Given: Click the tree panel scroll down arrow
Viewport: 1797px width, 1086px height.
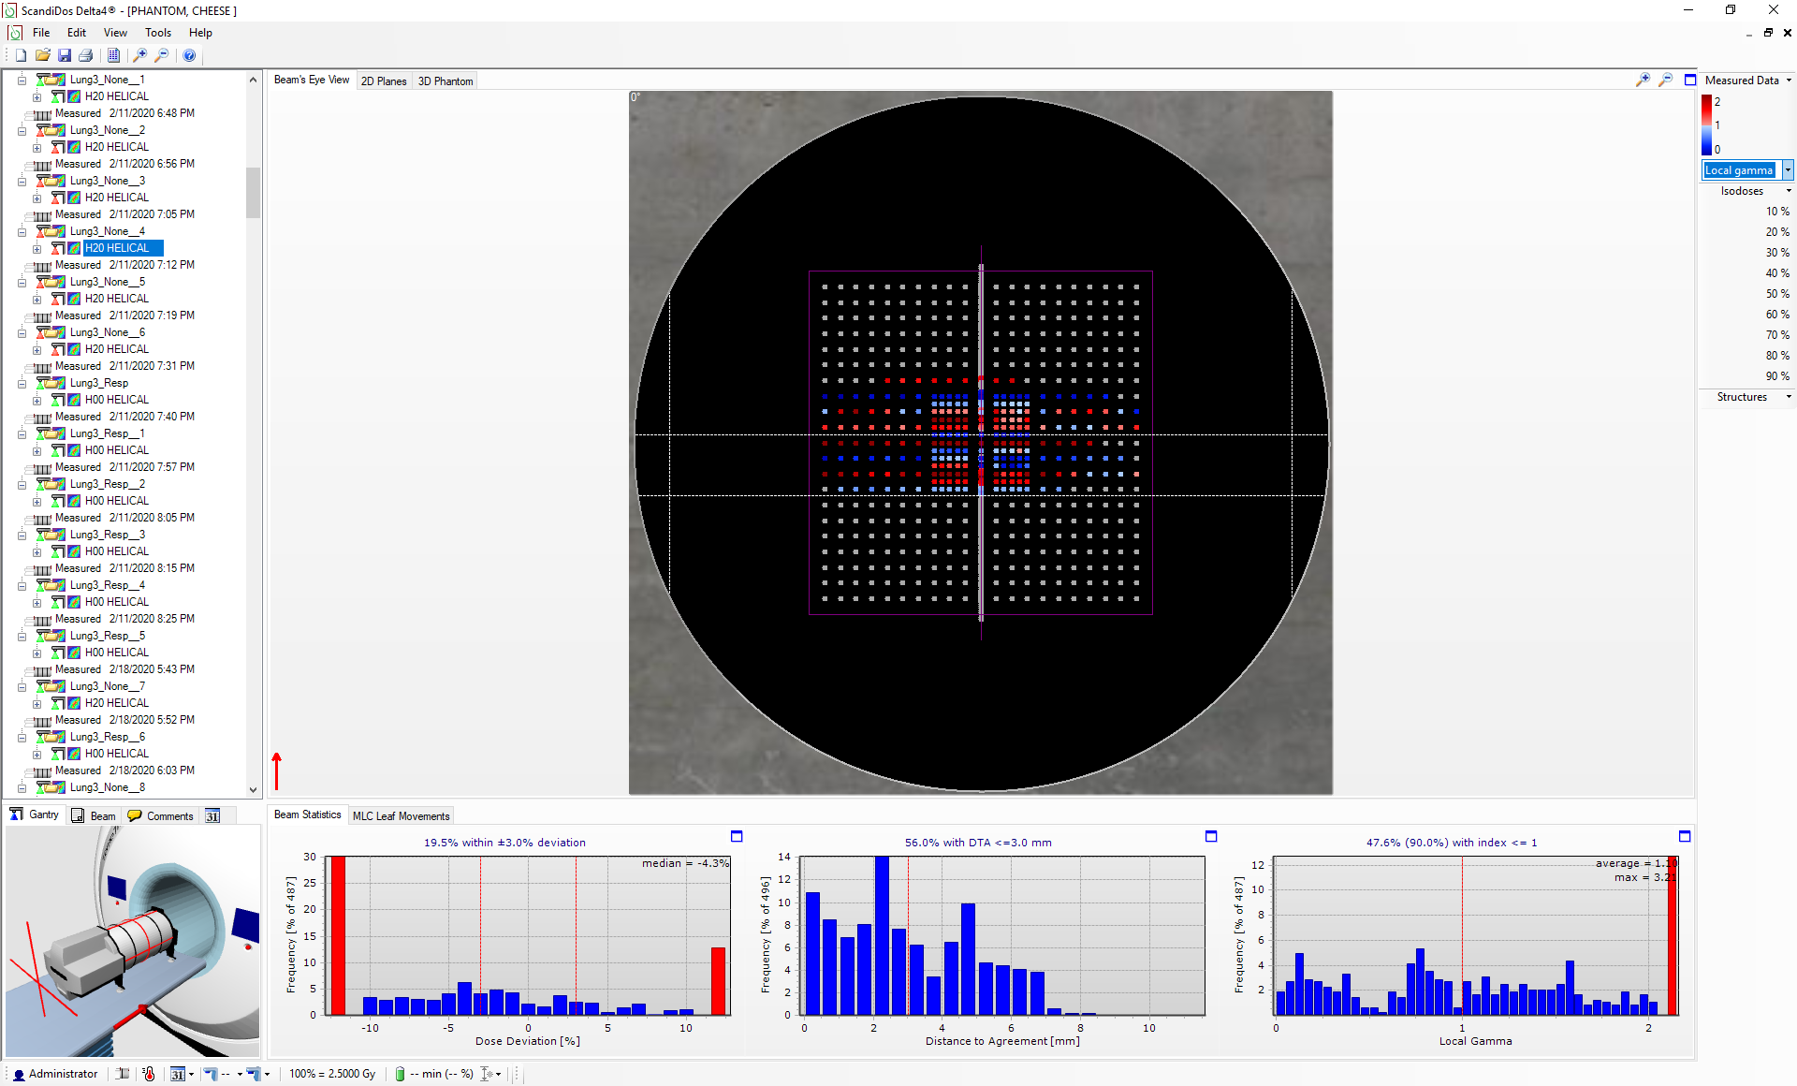Looking at the screenshot, I should [x=253, y=789].
